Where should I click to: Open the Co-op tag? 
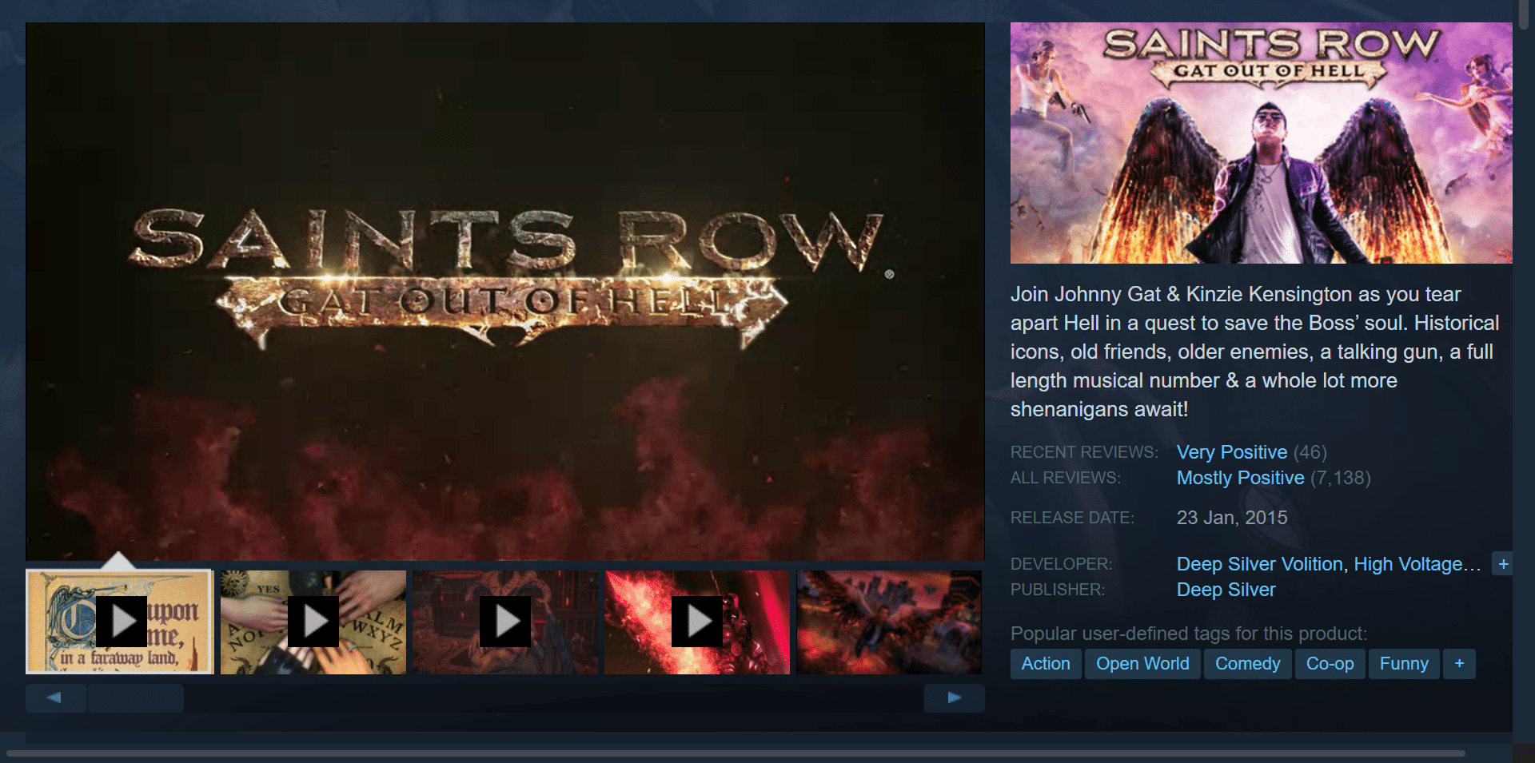1330,664
